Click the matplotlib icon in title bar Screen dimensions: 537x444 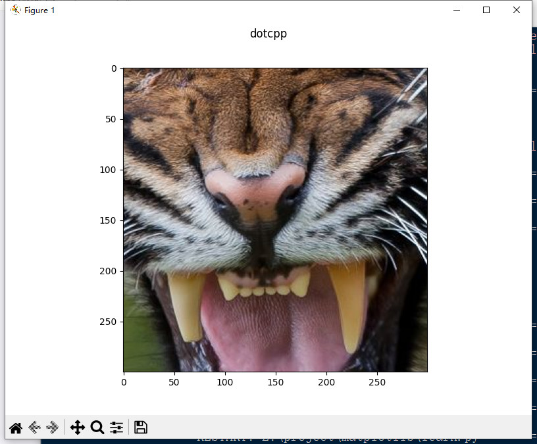[15, 10]
